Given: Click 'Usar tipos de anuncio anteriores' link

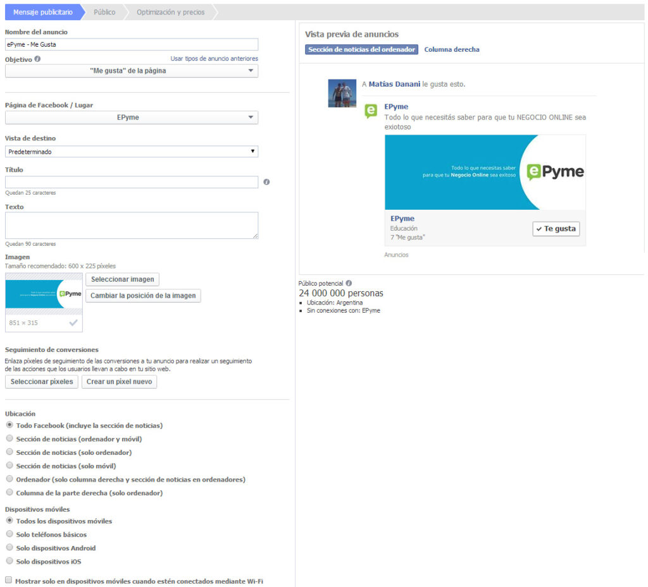Looking at the screenshot, I should coord(214,59).
